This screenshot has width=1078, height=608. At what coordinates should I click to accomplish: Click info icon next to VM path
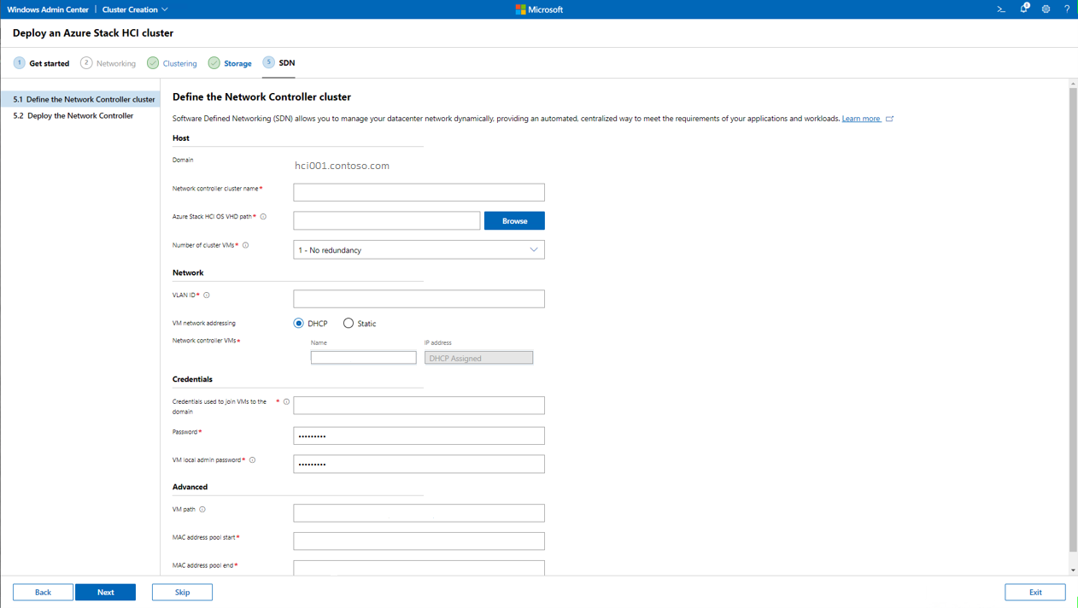pos(202,510)
